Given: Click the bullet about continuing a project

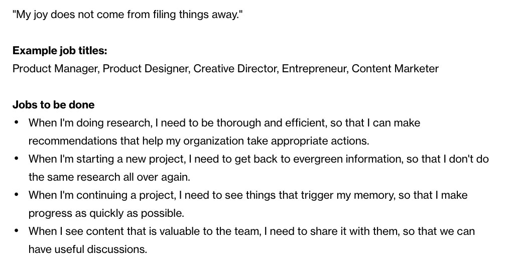Looking at the screenshot, I should (248, 204).
